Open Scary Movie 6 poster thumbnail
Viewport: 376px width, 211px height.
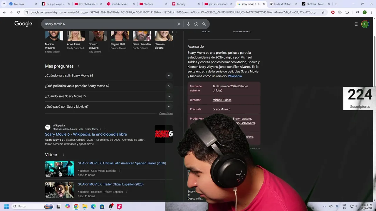pos(164,134)
